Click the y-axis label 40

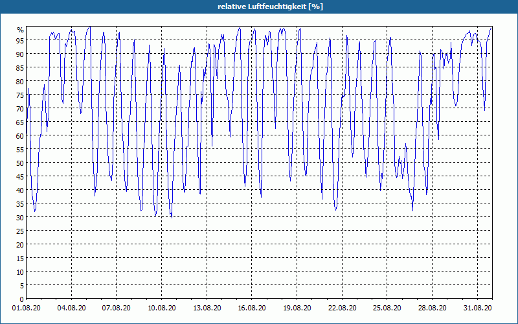coord(20,191)
